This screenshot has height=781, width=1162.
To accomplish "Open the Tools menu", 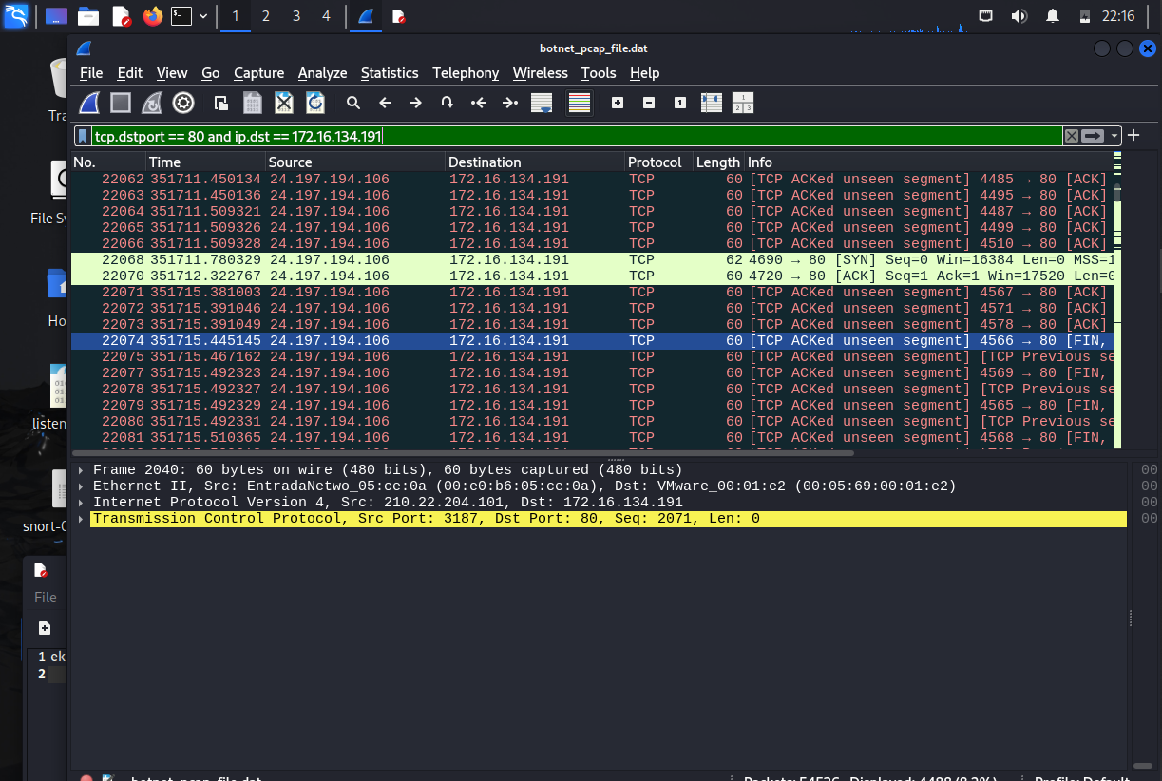I will (x=599, y=73).
